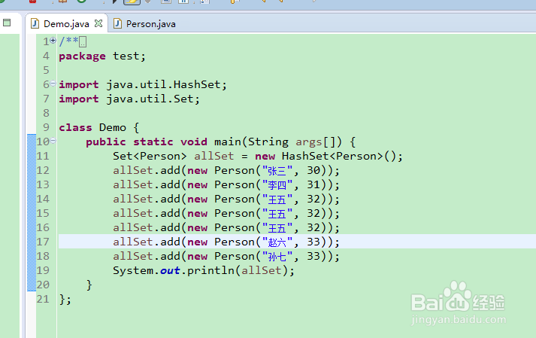Click the Java file icon on Person.java tab

coord(117,23)
